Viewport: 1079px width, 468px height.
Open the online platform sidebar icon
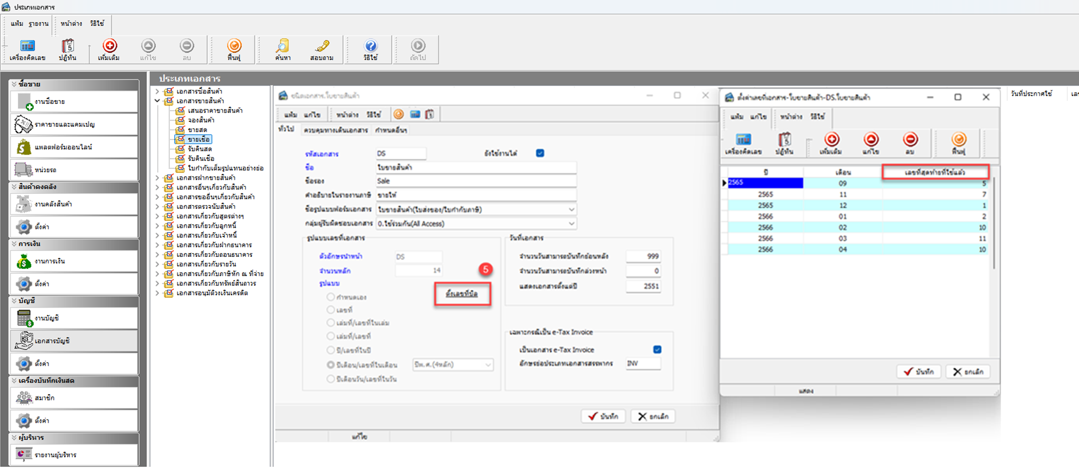coord(24,147)
